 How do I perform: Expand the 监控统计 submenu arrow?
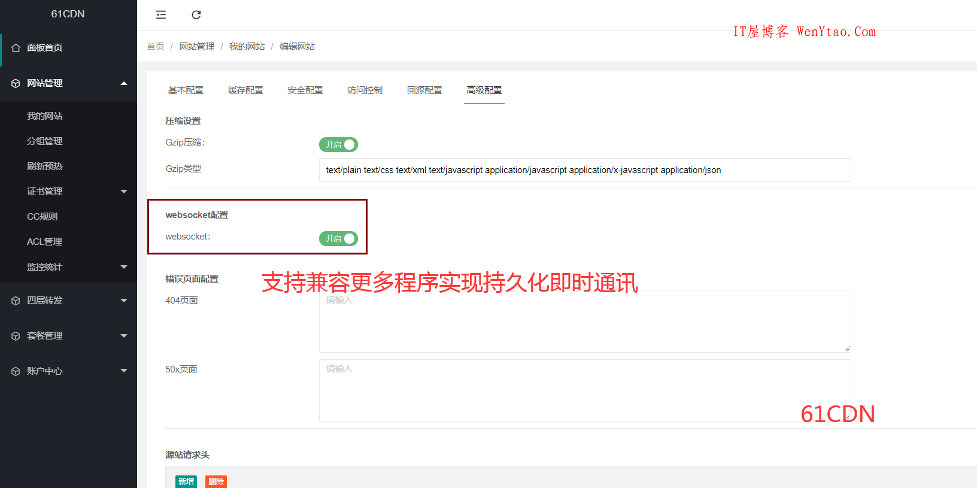coord(124,267)
